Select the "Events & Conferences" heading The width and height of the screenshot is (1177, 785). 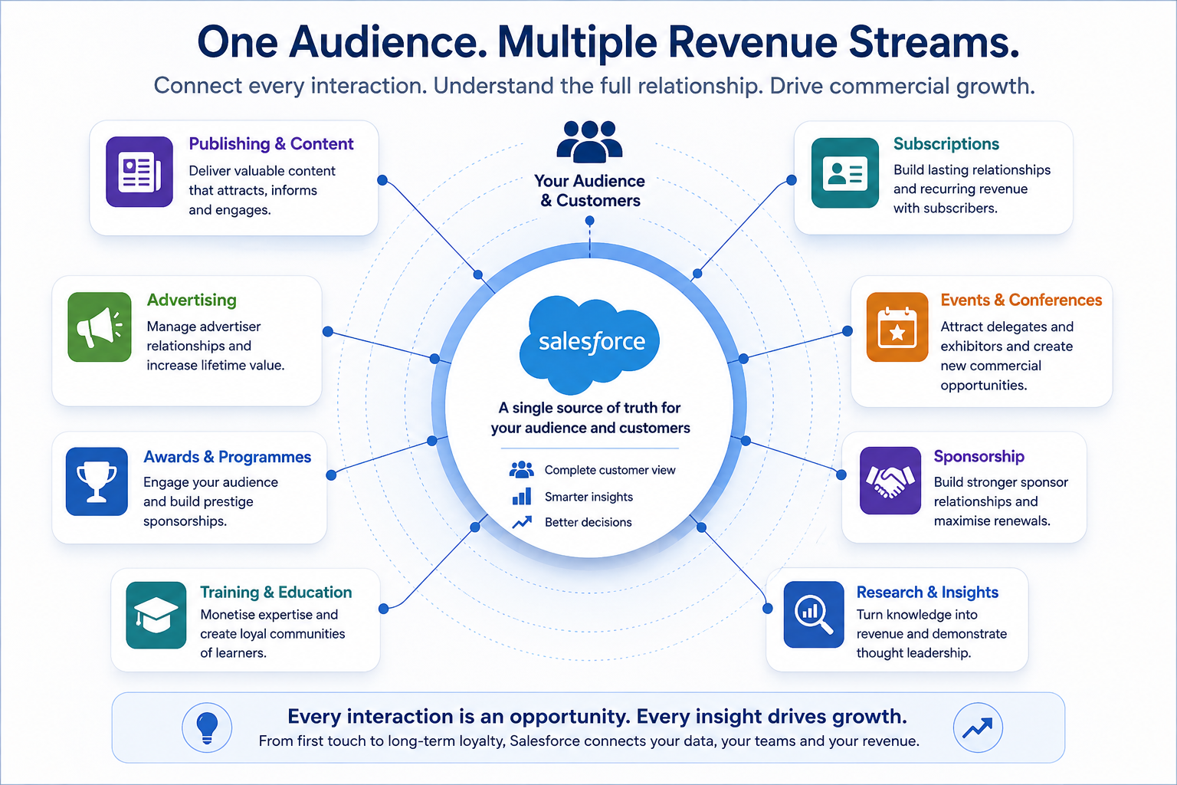[x=1021, y=300]
